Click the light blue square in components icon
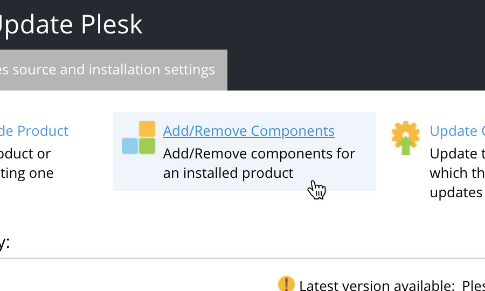The image size is (485, 291). click(129, 146)
